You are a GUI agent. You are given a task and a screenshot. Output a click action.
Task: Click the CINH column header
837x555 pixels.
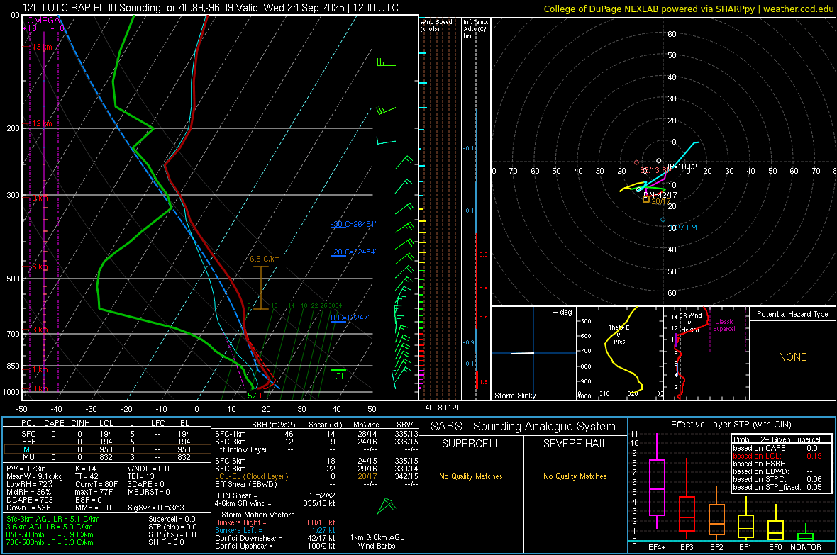(x=80, y=423)
